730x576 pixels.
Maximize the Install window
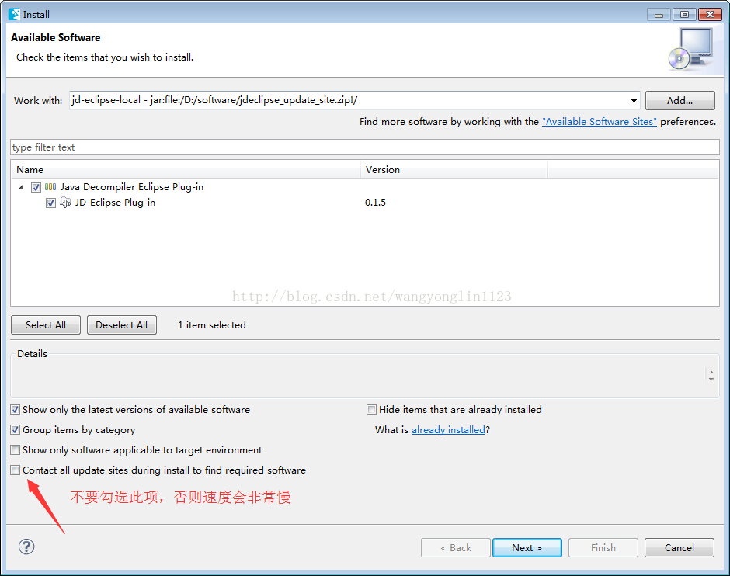[x=684, y=15]
